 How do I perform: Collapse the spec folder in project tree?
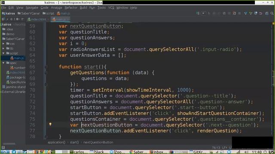pos(3,63)
